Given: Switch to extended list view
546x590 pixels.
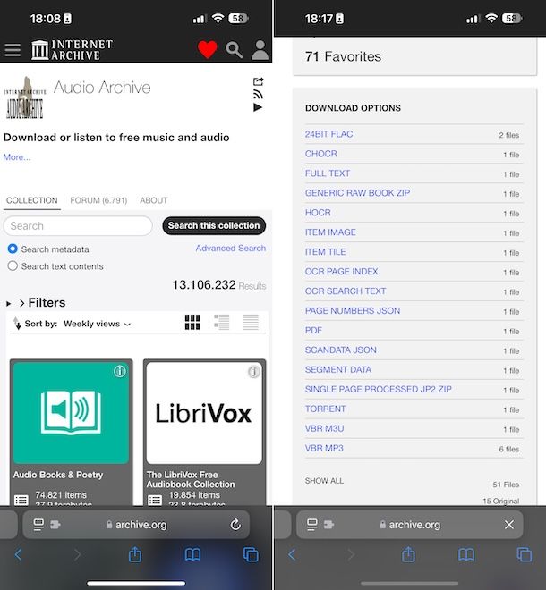Looking at the screenshot, I should point(222,322).
